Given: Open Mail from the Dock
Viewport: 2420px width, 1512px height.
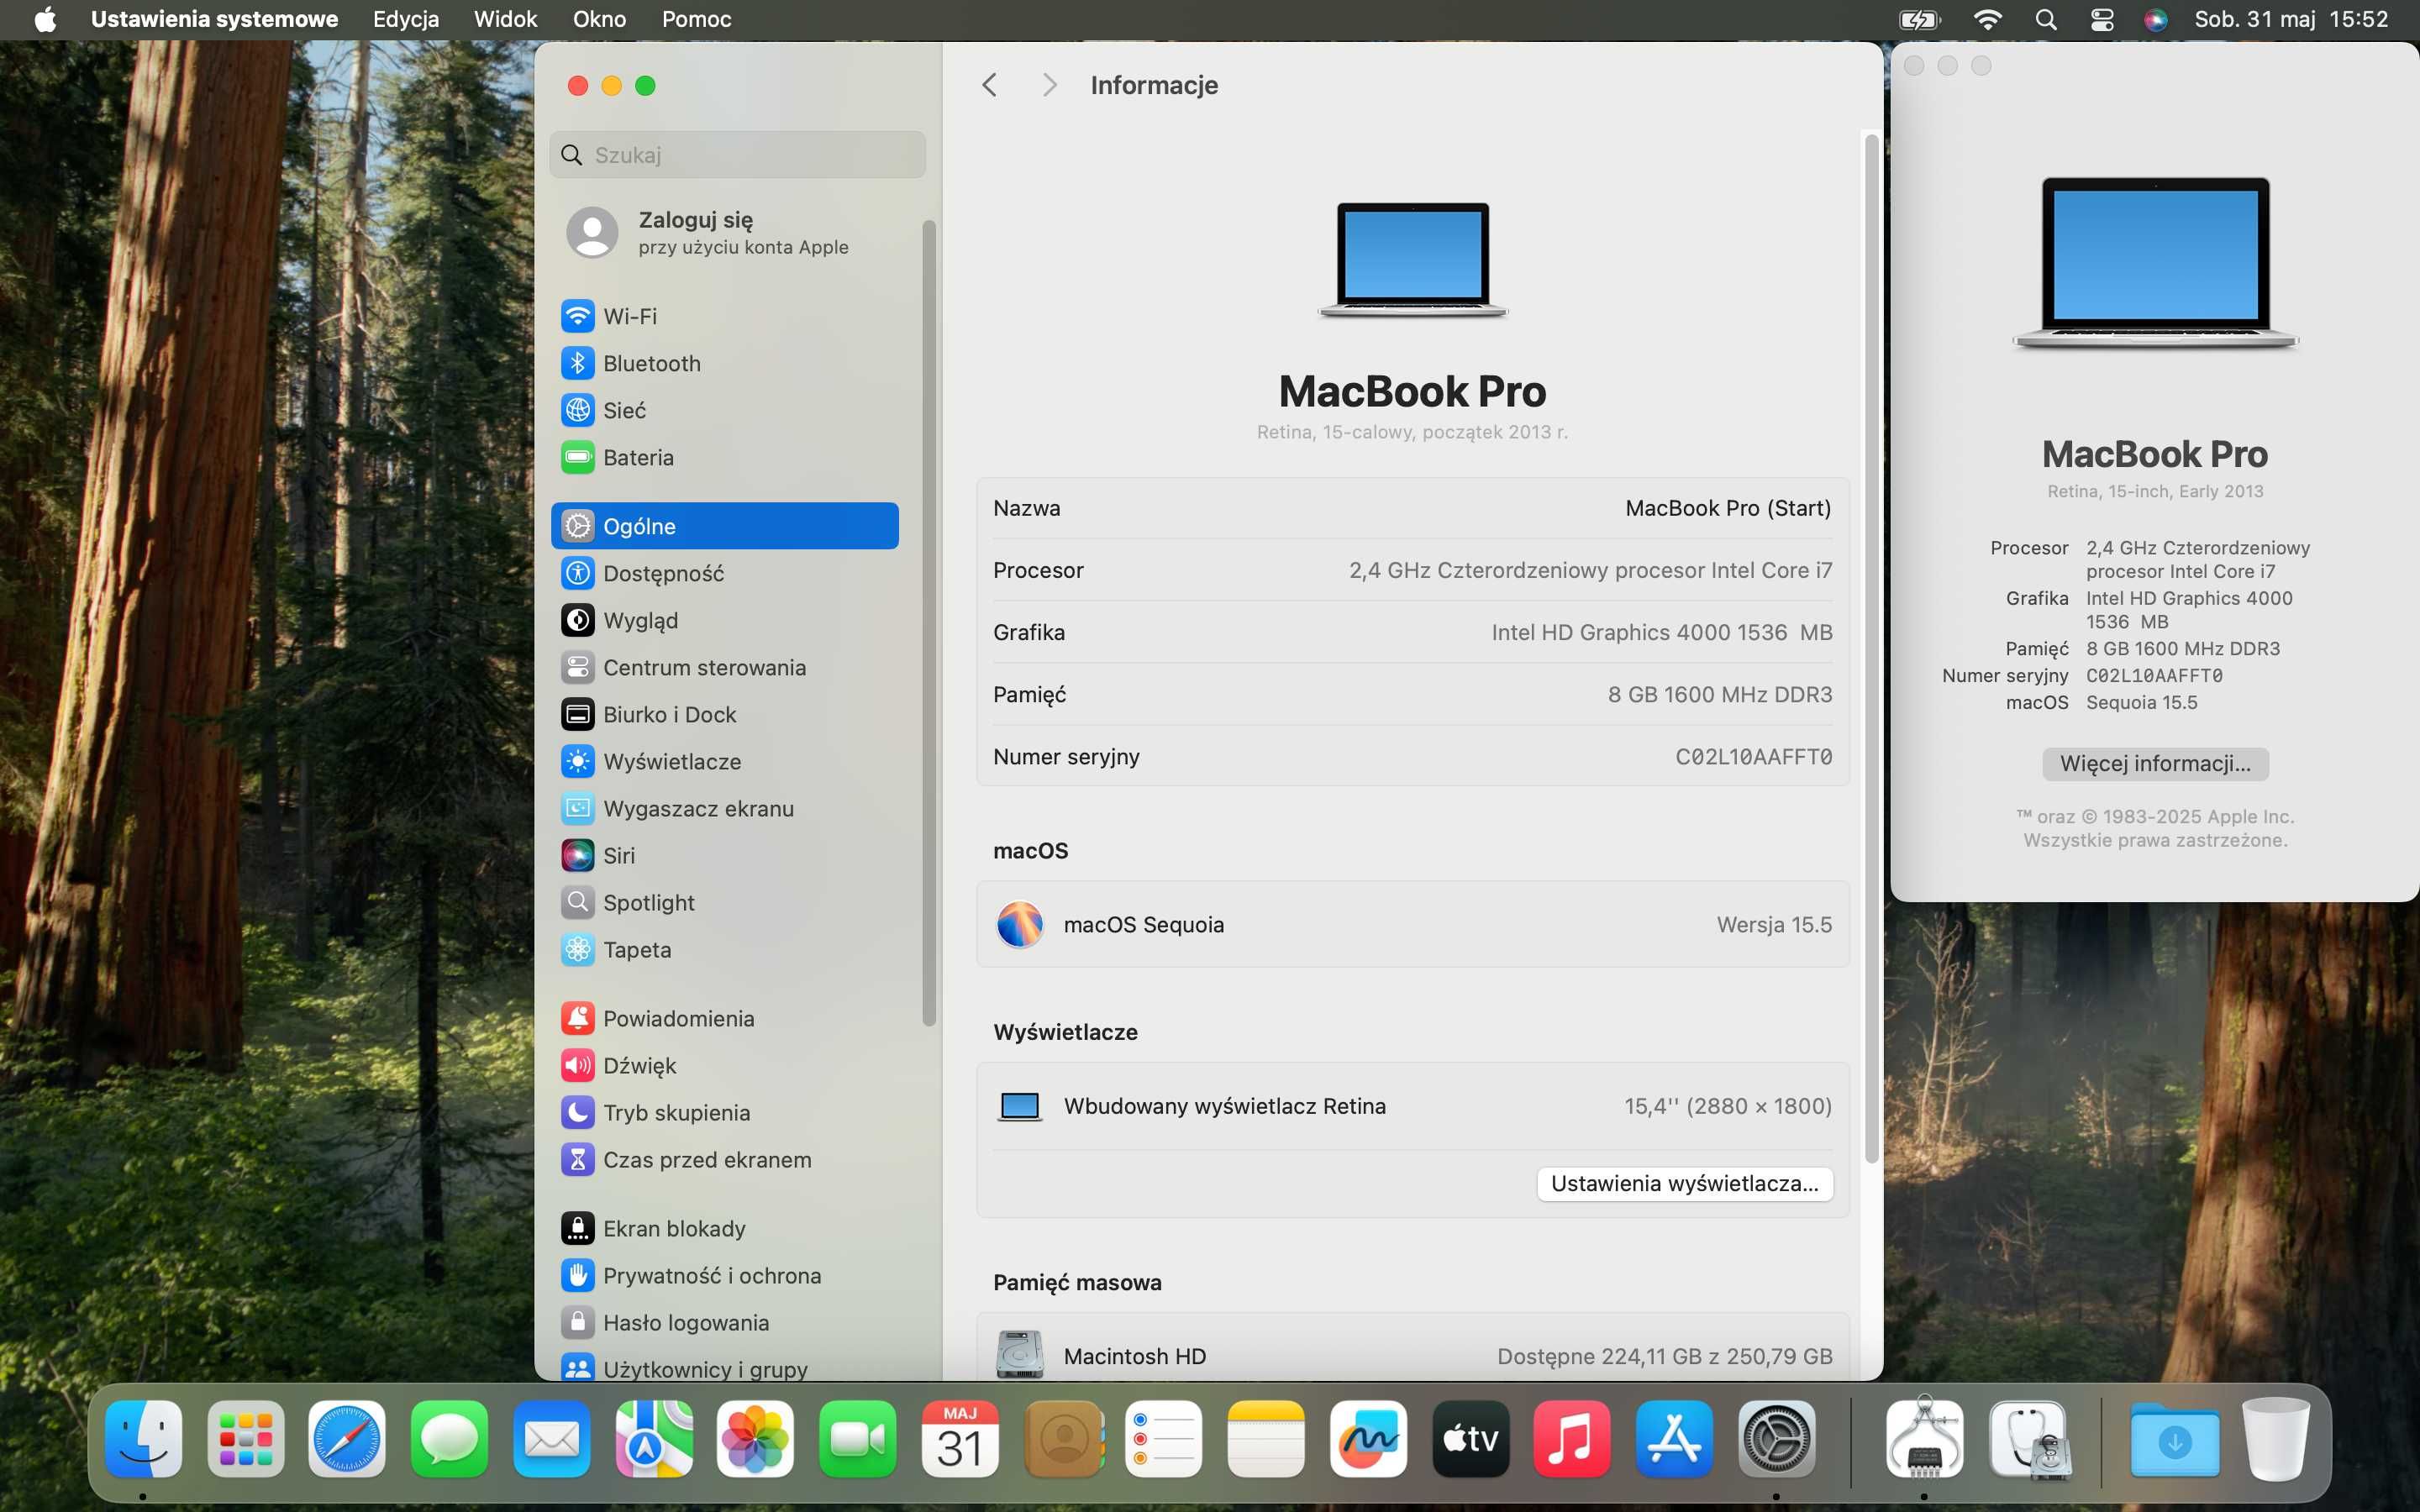Looking at the screenshot, I should [x=552, y=1438].
